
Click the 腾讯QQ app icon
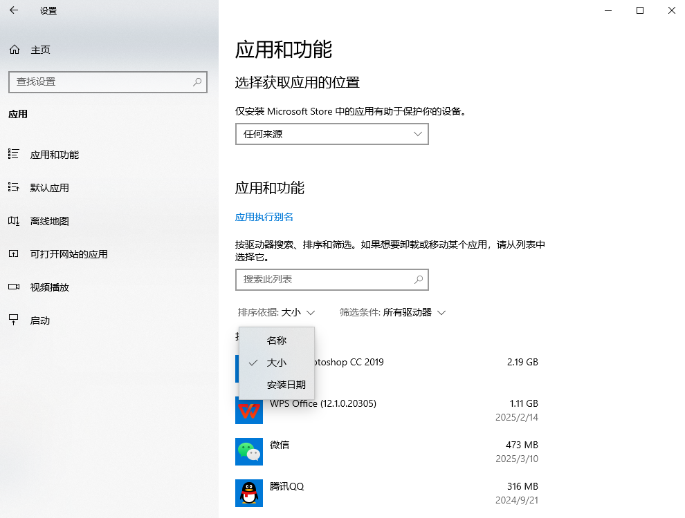click(249, 493)
